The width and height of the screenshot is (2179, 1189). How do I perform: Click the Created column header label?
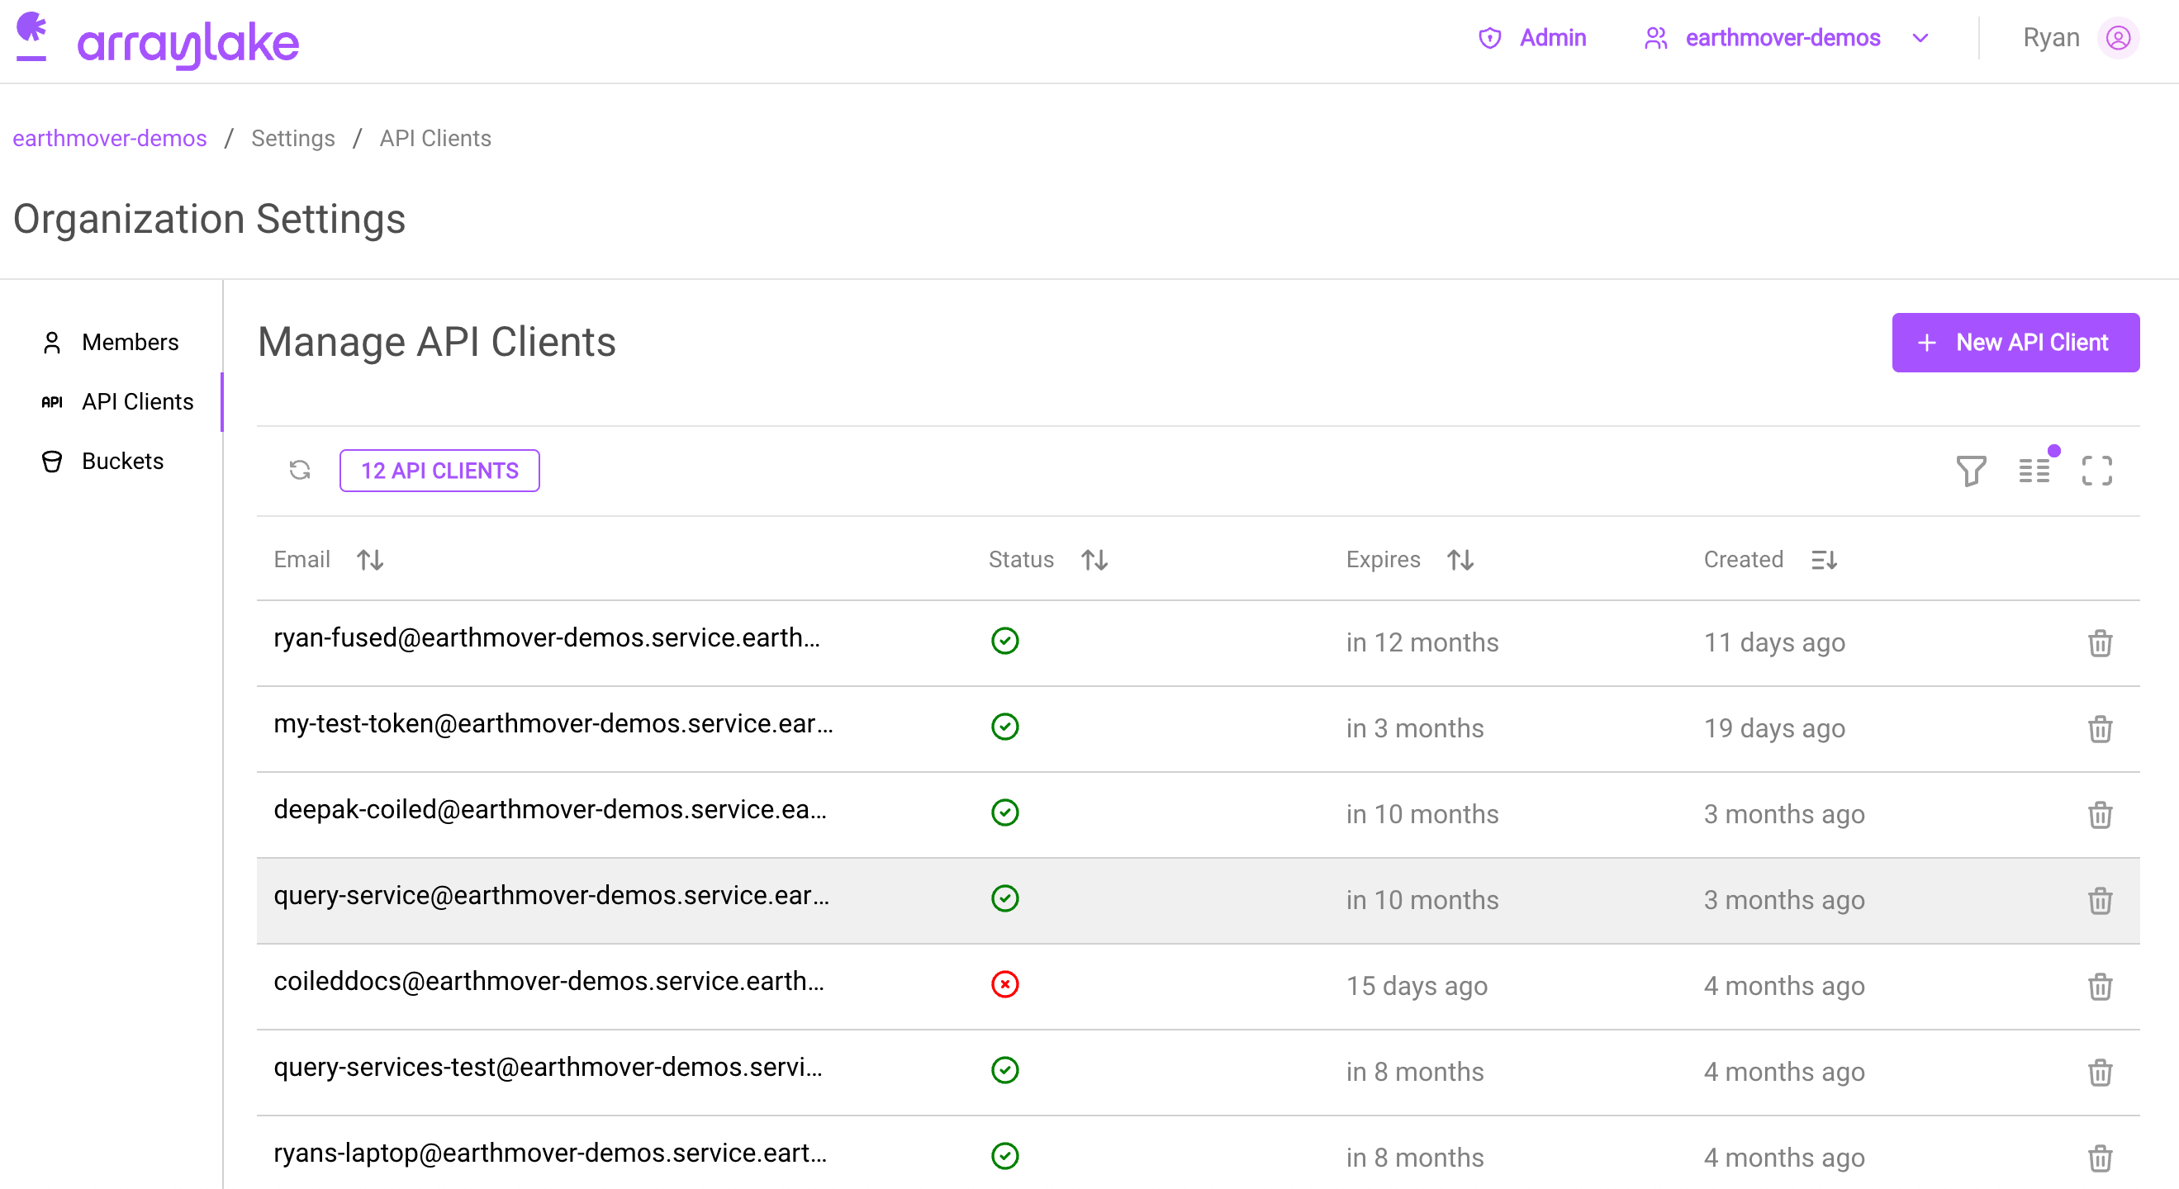point(1744,560)
